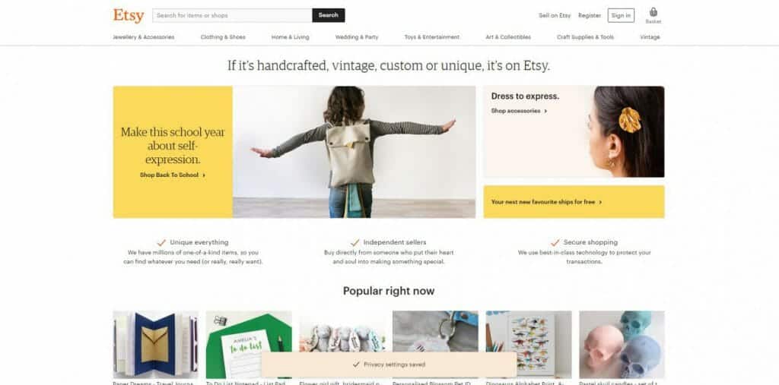Expand the Craft Supplies & Tools category
The image size is (779, 385).
coord(585,37)
